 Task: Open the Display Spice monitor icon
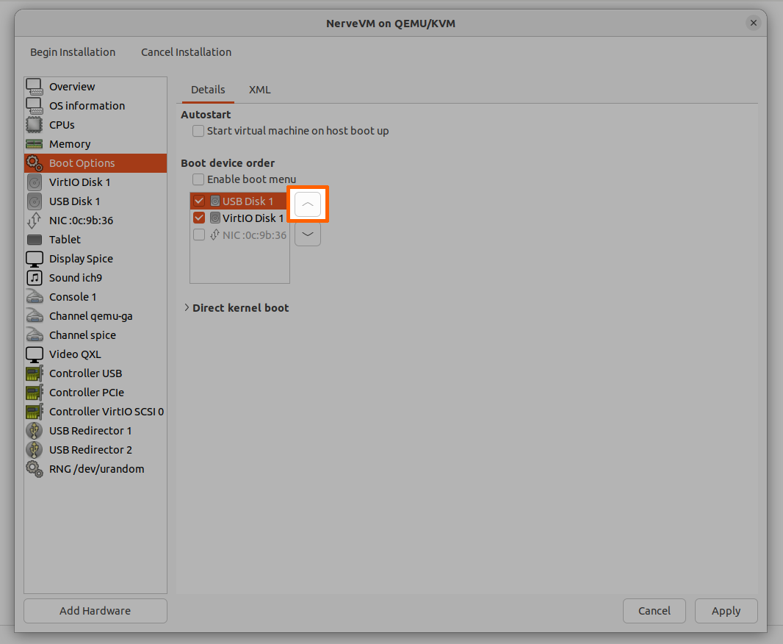coord(35,259)
